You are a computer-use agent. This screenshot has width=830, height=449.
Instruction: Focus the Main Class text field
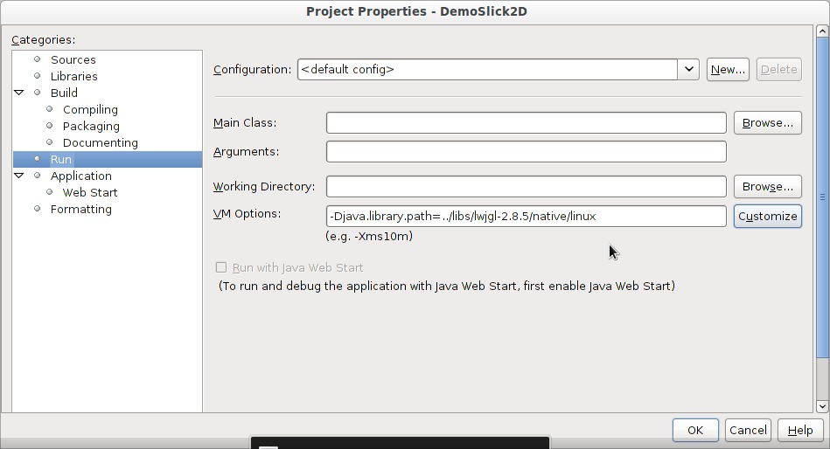coord(527,122)
